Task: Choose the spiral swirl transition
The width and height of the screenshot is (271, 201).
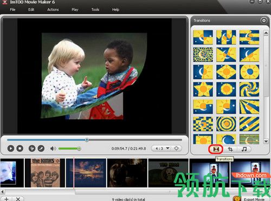Action: [x=249, y=89]
